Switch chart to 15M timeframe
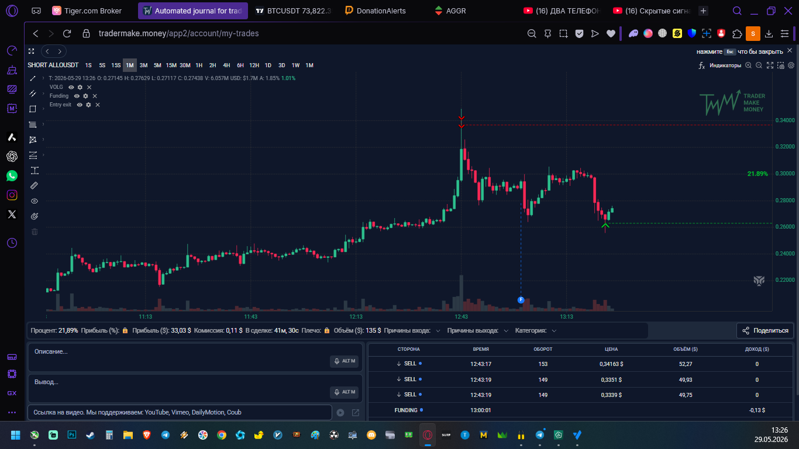The width and height of the screenshot is (799, 449). [x=171, y=65]
